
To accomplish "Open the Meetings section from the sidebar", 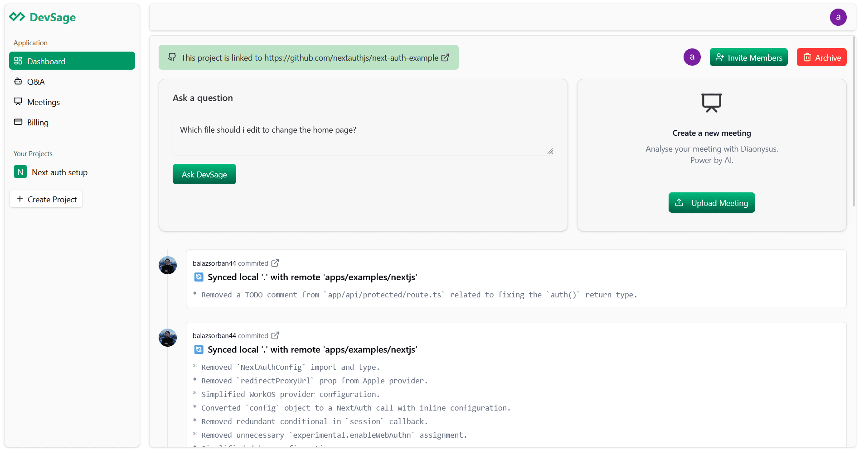I will 43,102.
